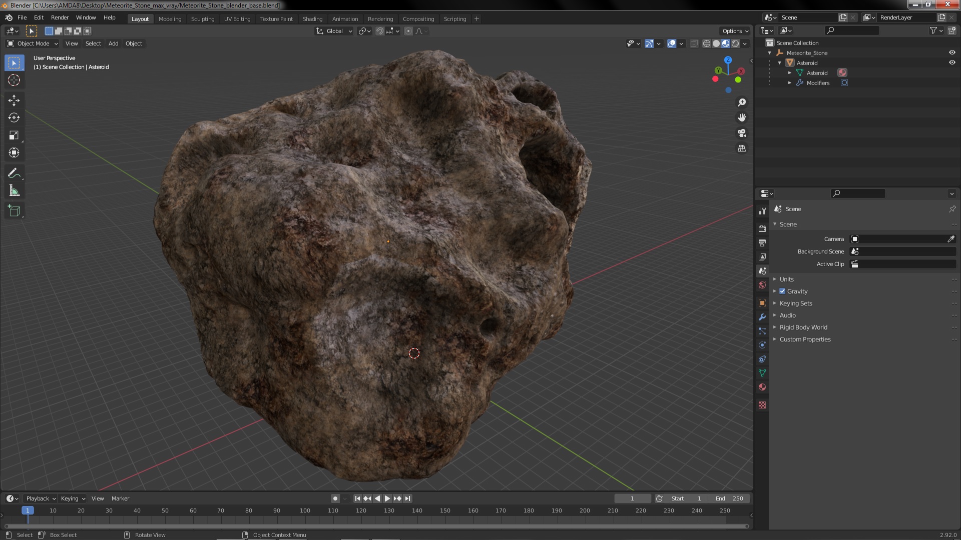The height and width of the screenshot is (540, 961).
Task: Switch to the Sculpting workspace tab
Action: click(202, 19)
